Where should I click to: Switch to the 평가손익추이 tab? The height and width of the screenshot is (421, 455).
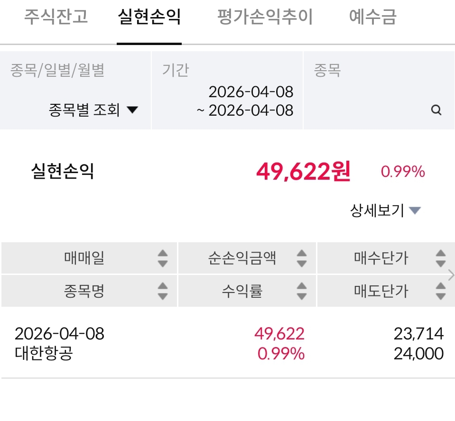pyautogui.click(x=265, y=17)
